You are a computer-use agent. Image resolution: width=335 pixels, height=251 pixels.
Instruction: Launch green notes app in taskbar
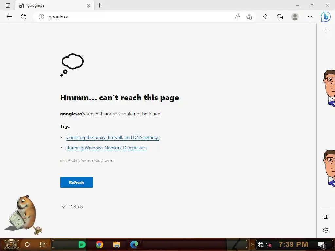[x=82, y=244]
